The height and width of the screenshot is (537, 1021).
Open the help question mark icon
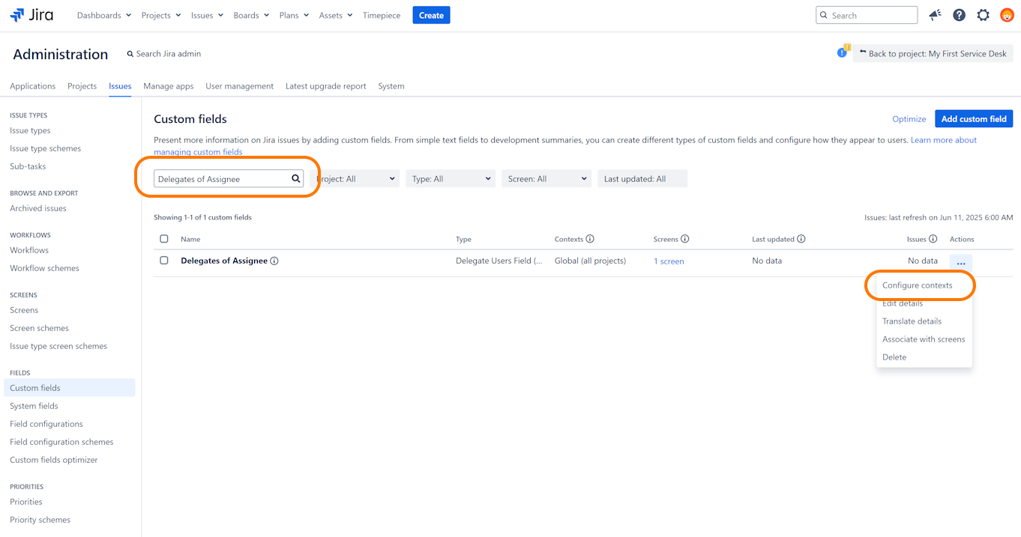959,15
